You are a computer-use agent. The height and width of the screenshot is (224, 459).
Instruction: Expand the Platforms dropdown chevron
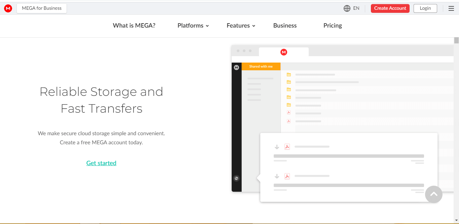pos(207,26)
